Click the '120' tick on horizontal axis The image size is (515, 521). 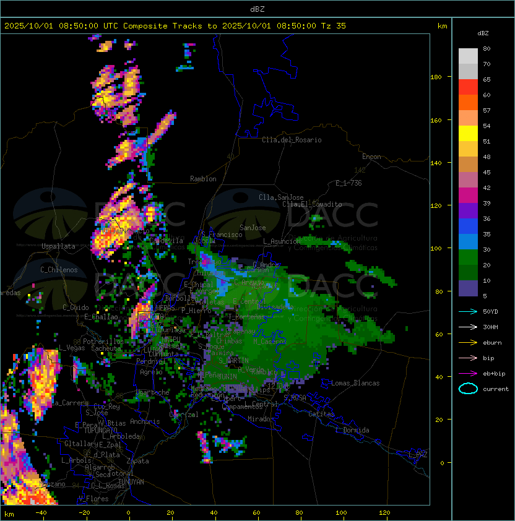point(384,513)
